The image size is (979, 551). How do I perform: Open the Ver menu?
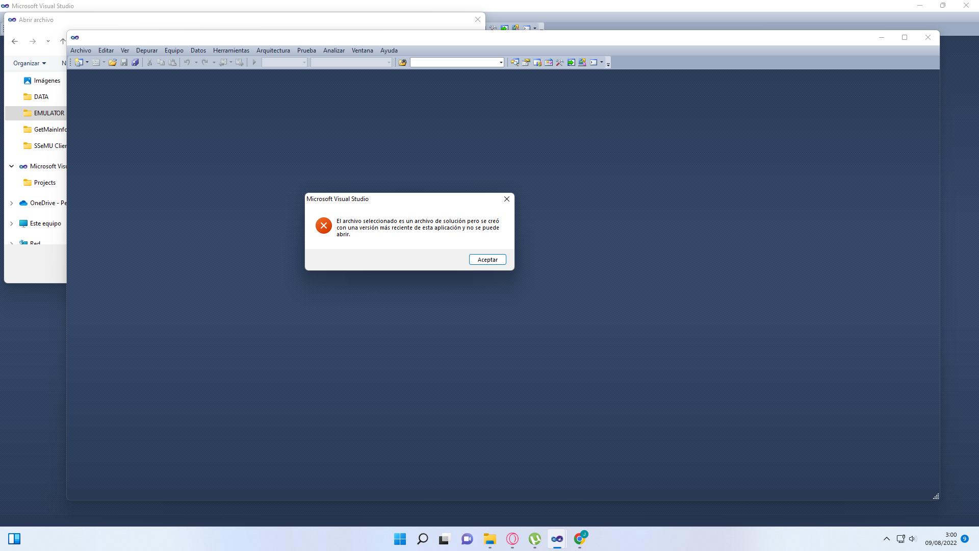[125, 51]
